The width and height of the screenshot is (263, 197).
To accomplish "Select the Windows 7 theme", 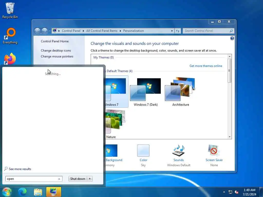I will click(x=117, y=92).
